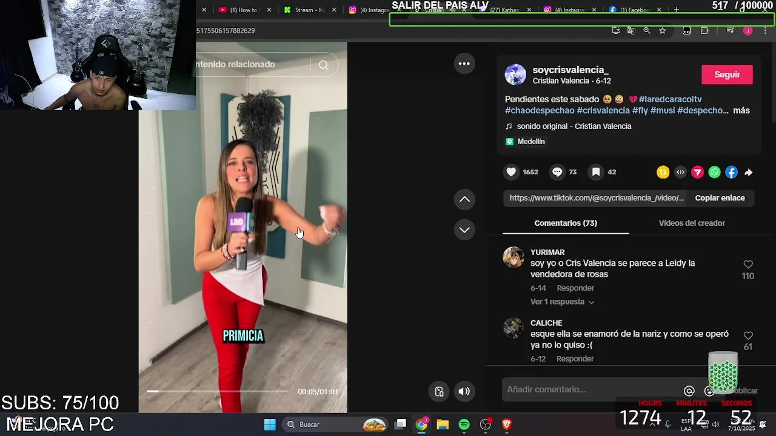Open soycrisvalencia_ profile name
The width and height of the screenshot is (776, 436).
click(570, 70)
